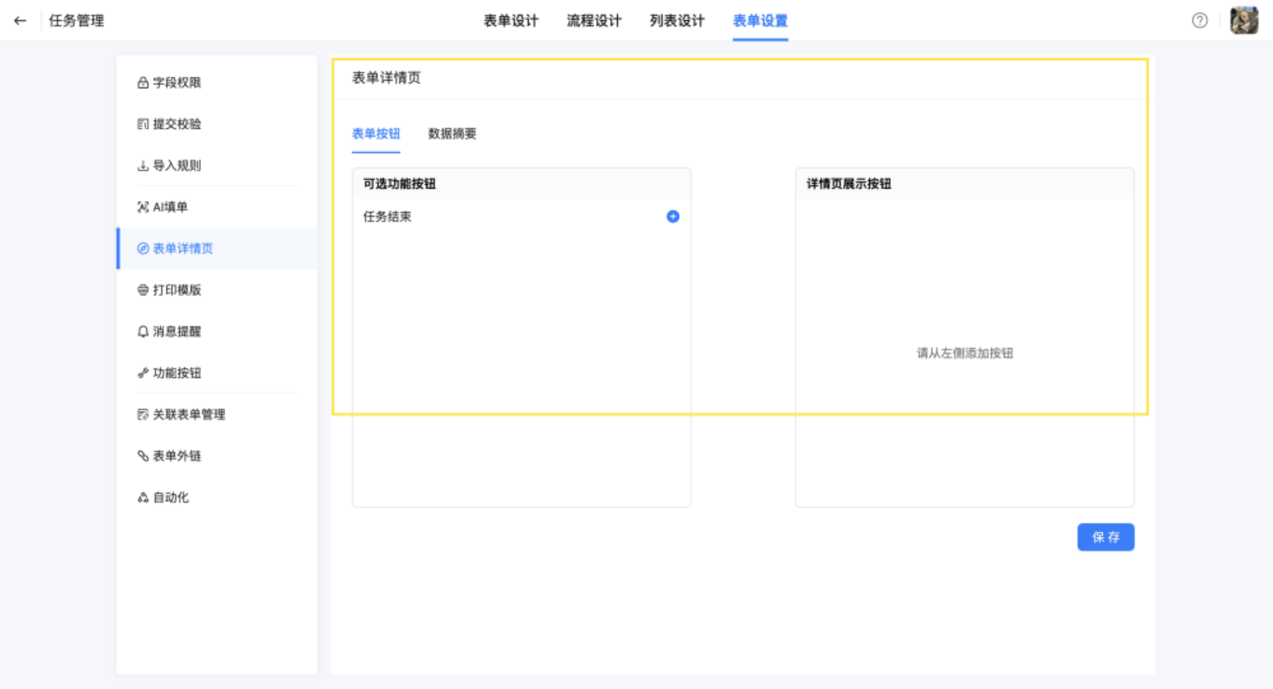Open 字段权限 lock icon in sidebar
The height and width of the screenshot is (689, 1273).
[x=143, y=83]
